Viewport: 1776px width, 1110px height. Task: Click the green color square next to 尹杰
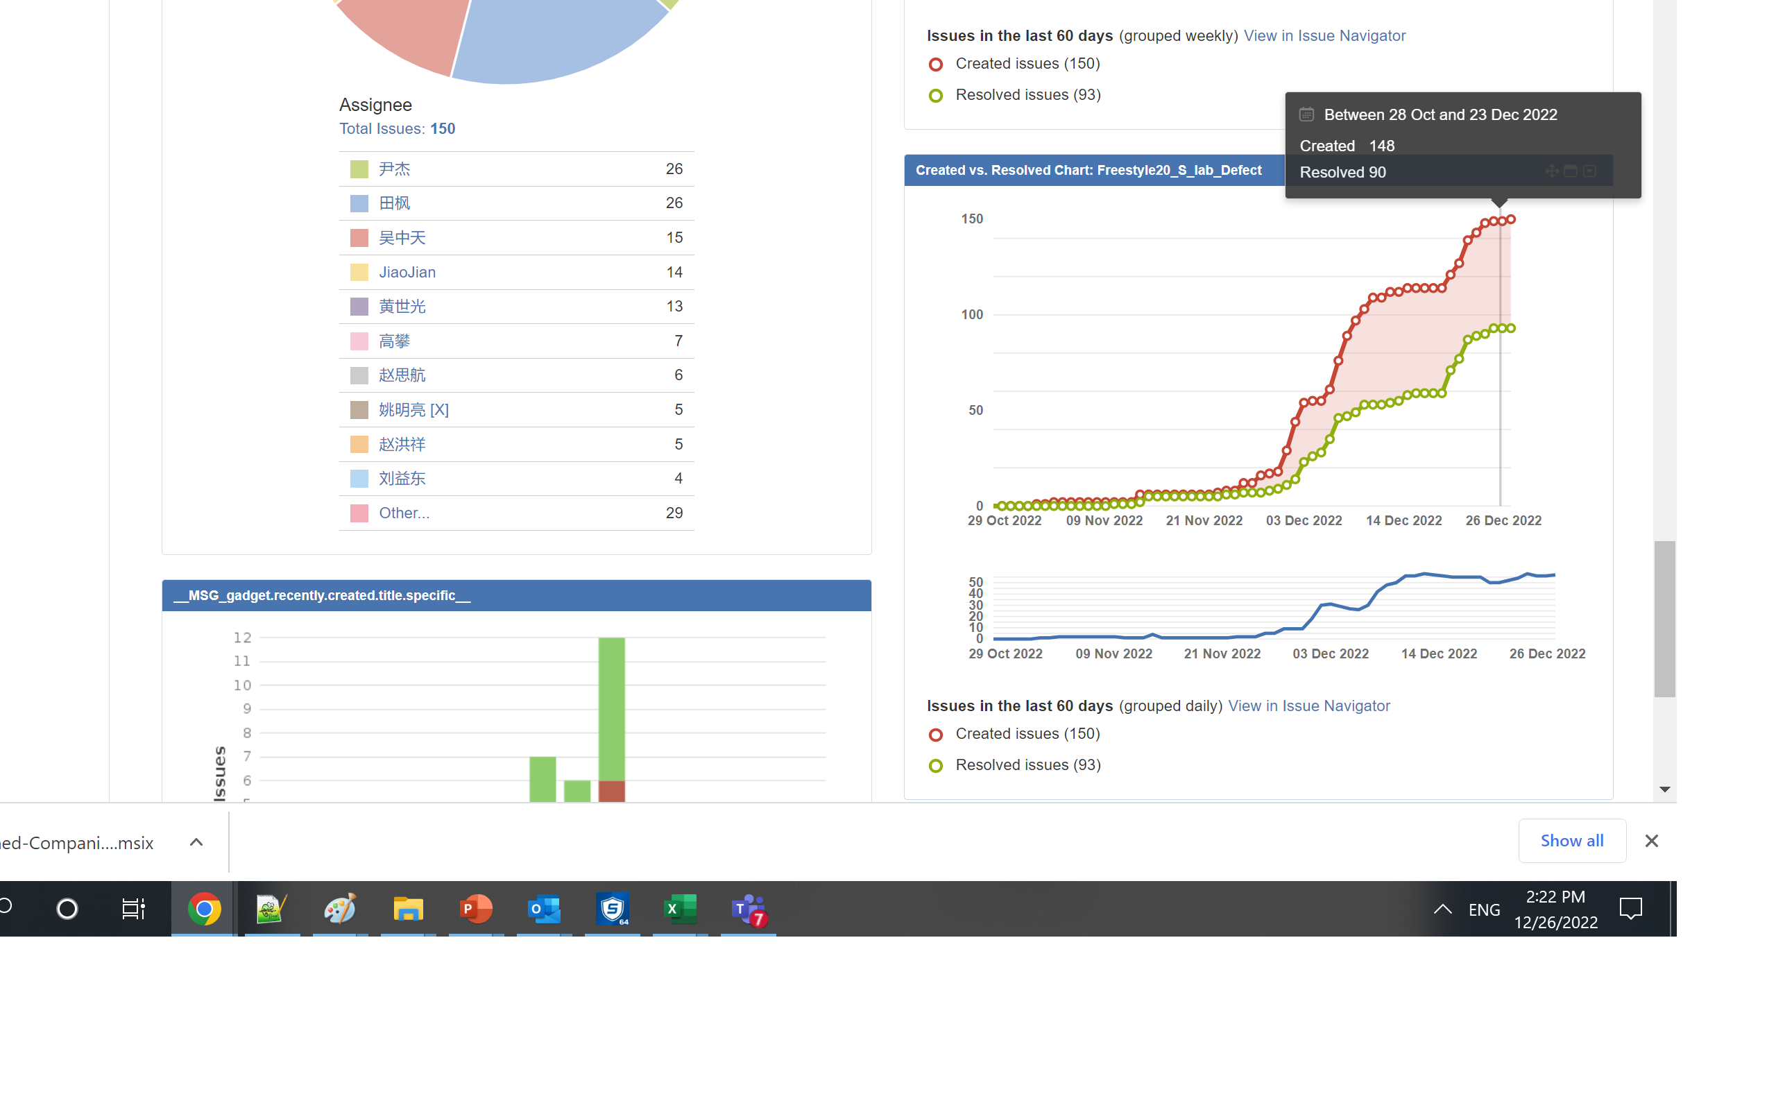click(359, 168)
